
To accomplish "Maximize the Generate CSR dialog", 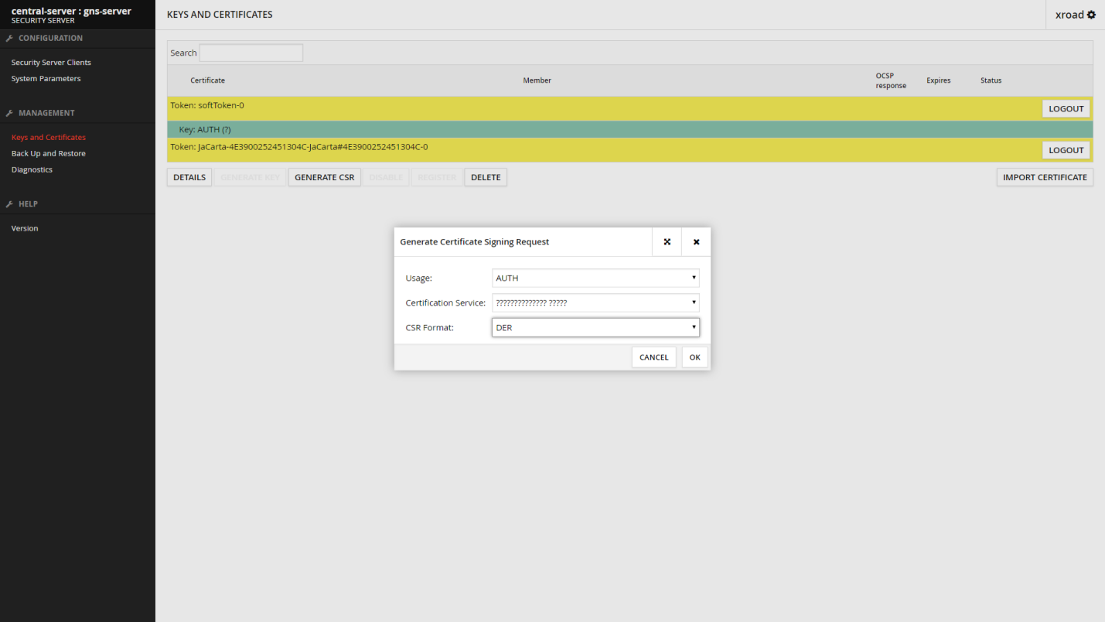I will [x=667, y=242].
